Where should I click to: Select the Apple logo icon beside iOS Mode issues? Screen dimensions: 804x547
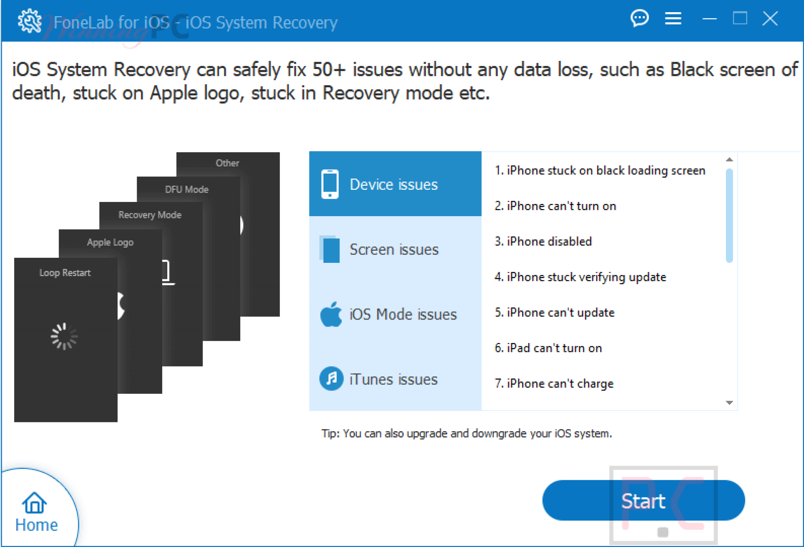331,314
